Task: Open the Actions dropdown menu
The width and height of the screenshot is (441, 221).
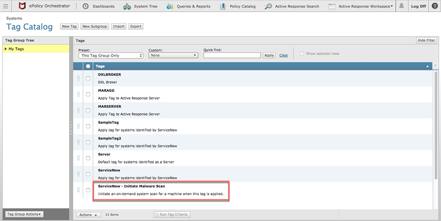Action: [88, 215]
